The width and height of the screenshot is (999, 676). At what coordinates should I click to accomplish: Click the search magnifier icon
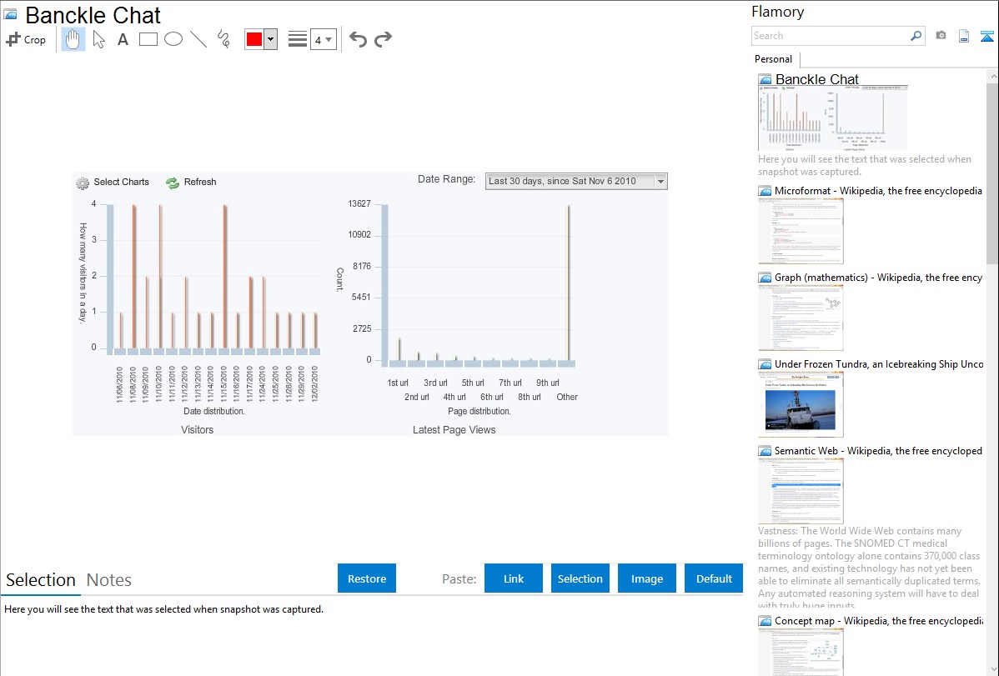pyautogui.click(x=916, y=36)
